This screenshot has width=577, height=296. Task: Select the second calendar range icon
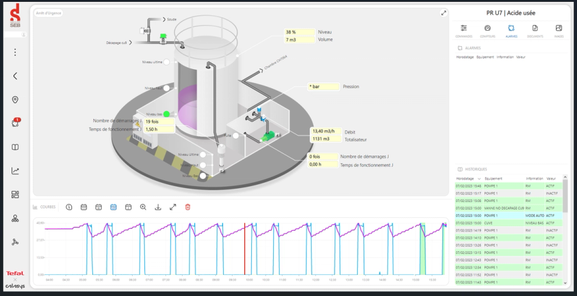click(99, 207)
